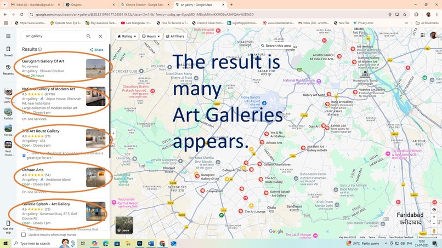The image size is (442, 248).
Task: Open Kerala recent place shortcut
Action: tap(8, 130)
